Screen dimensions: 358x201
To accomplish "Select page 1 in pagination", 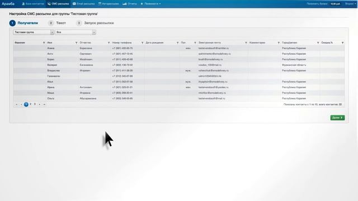I will [x=26, y=104].
